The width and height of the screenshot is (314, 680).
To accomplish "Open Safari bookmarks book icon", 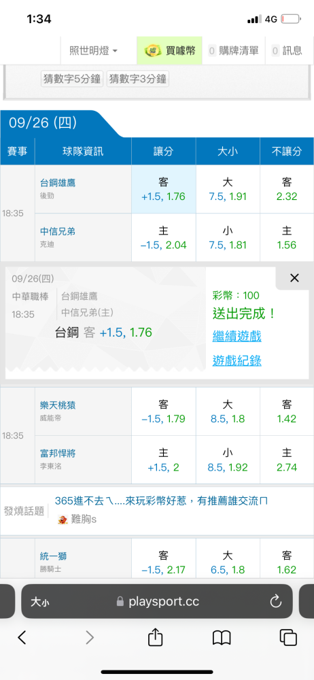I will click(x=221, y=638).
